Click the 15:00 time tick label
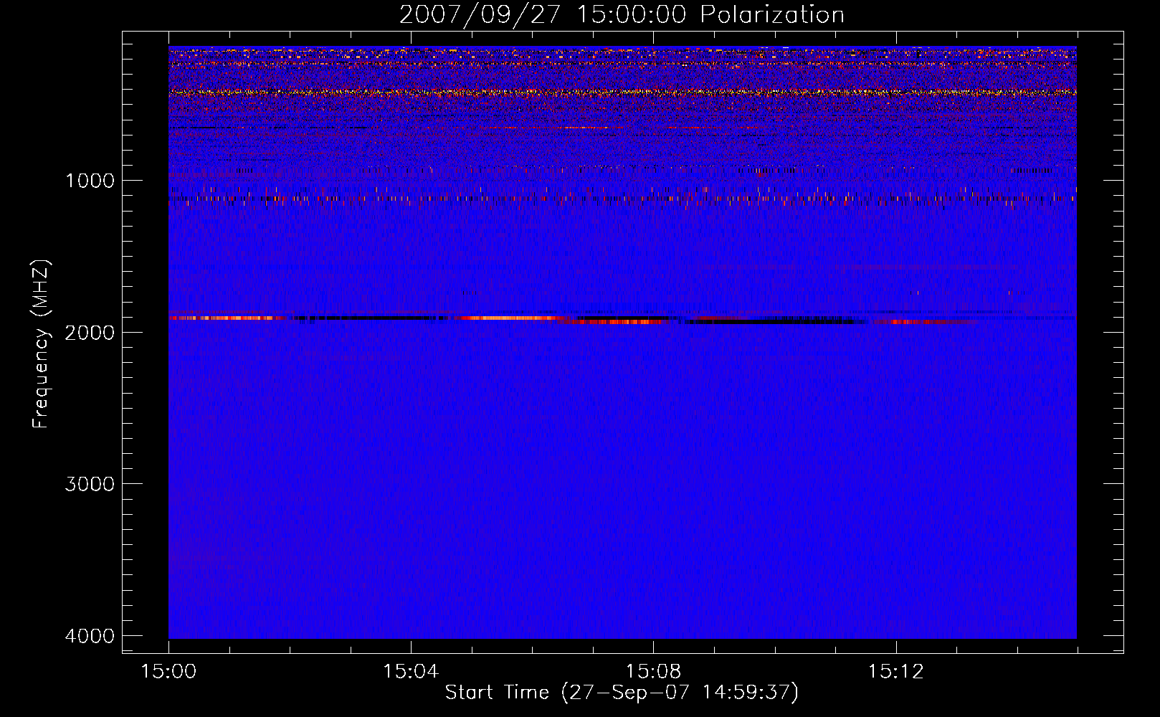Image resolution: width=1160 pixels, height=717 pixels. click(168, 672)
